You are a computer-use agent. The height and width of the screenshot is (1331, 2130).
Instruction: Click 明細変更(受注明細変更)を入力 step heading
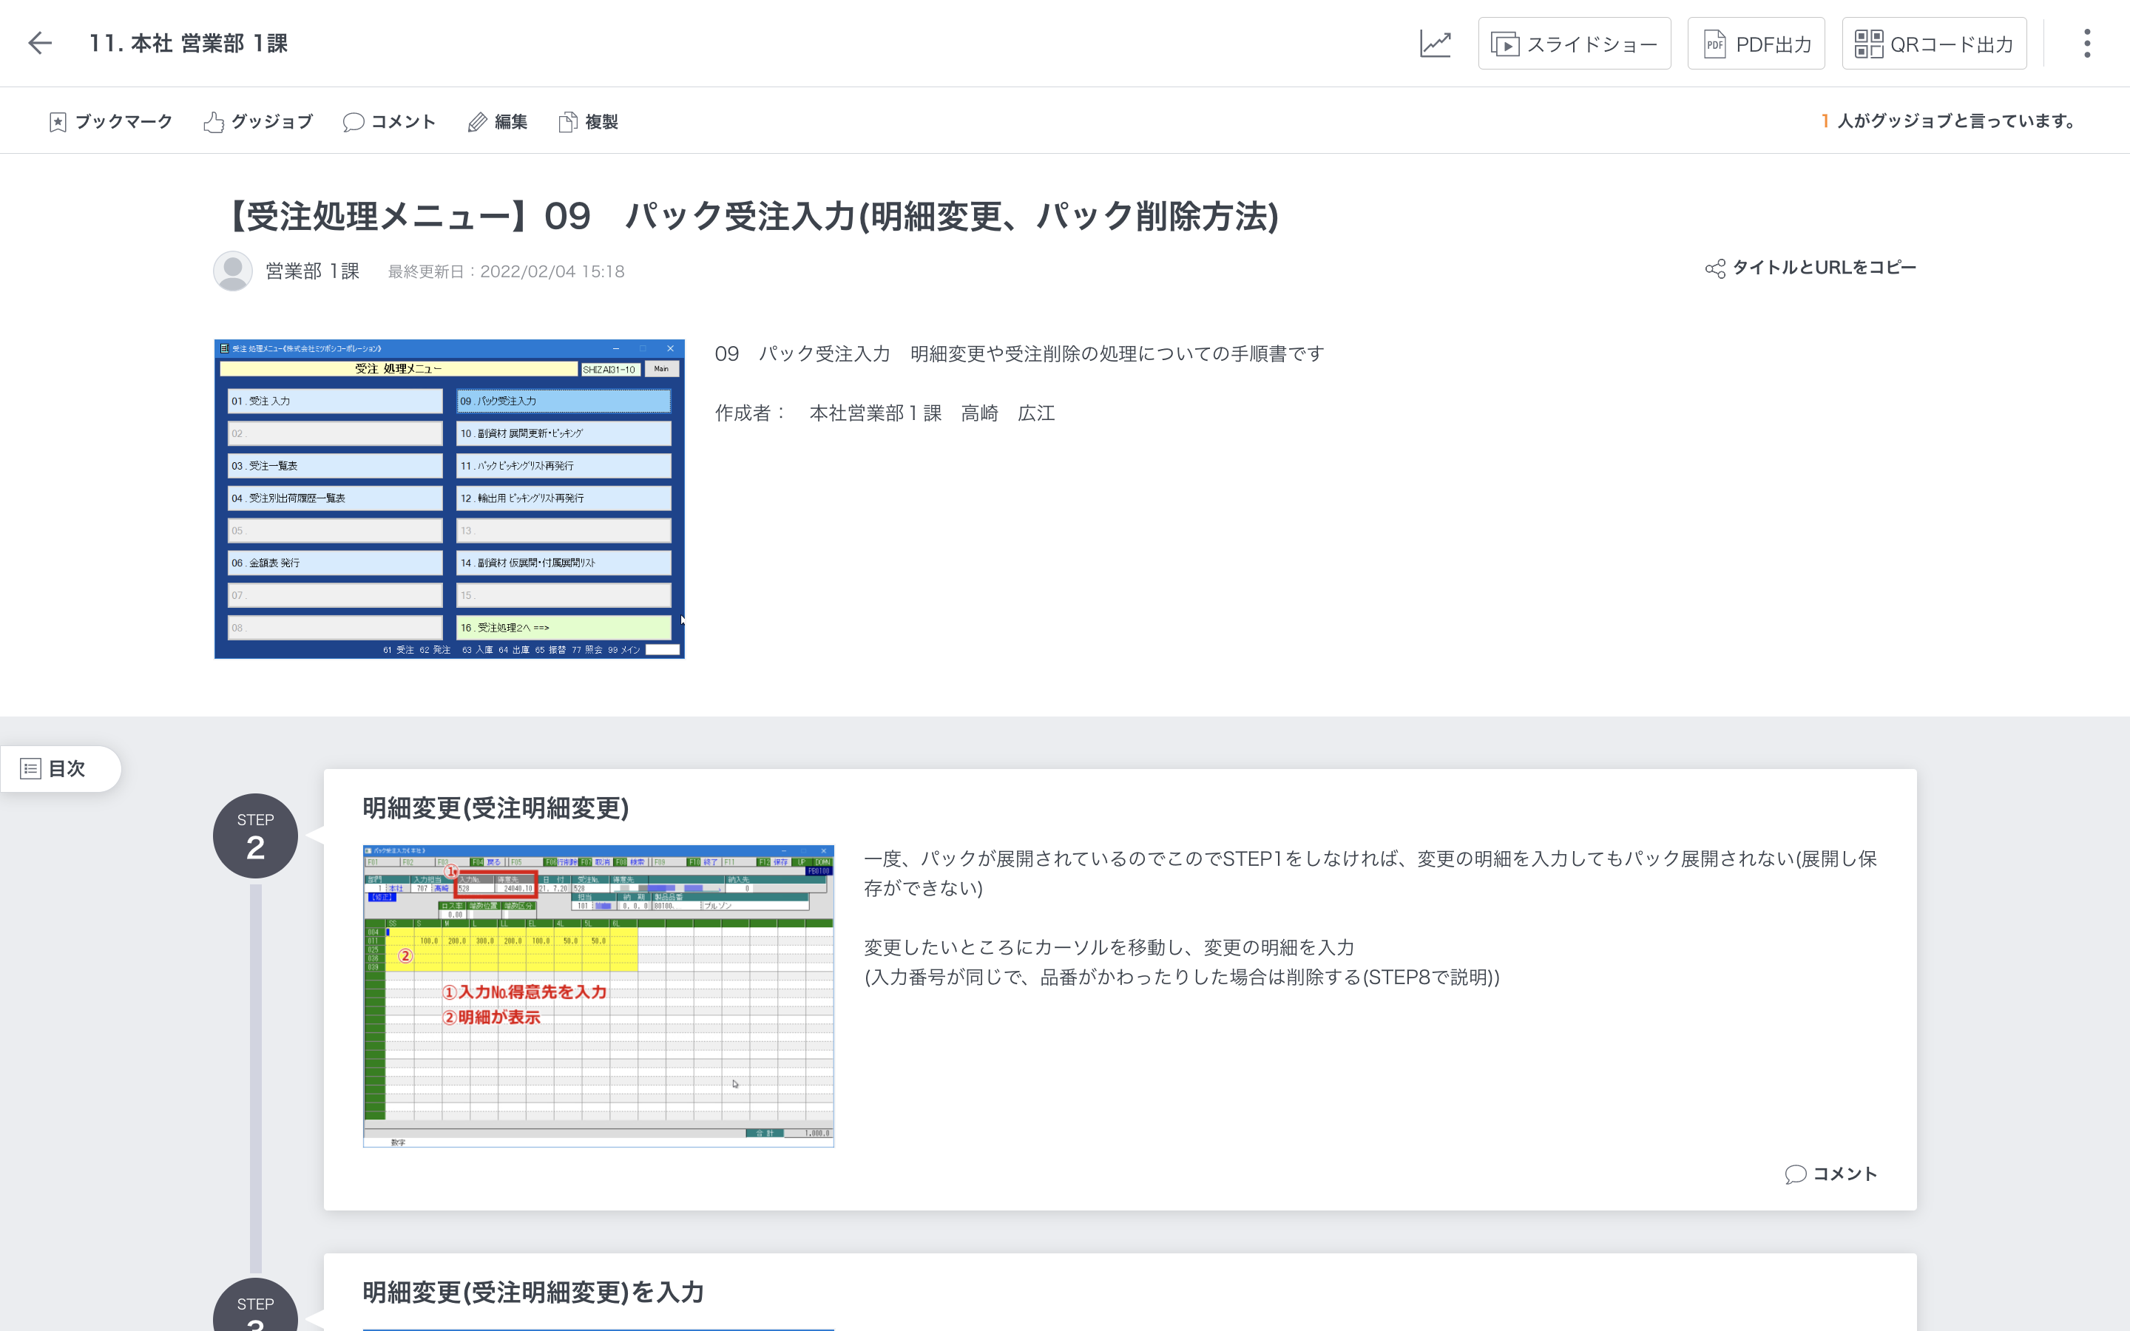tap(532, 1291)
